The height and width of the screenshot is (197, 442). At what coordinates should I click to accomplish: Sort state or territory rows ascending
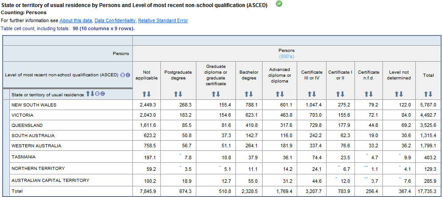88,94
